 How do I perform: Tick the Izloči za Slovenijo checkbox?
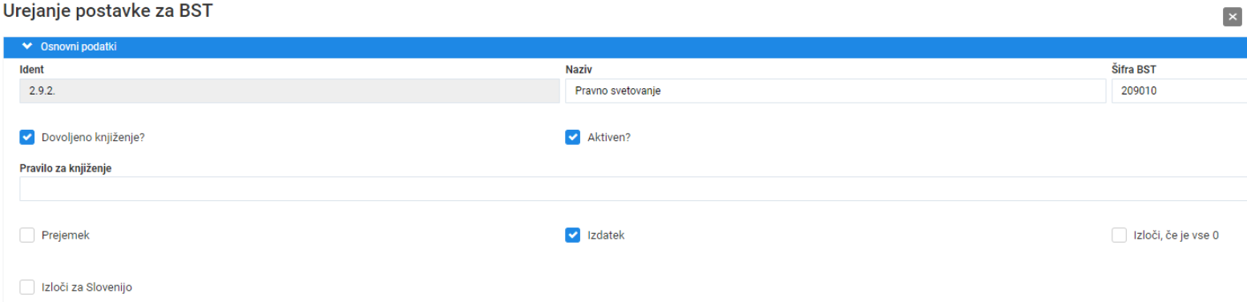tap(27, 287)
